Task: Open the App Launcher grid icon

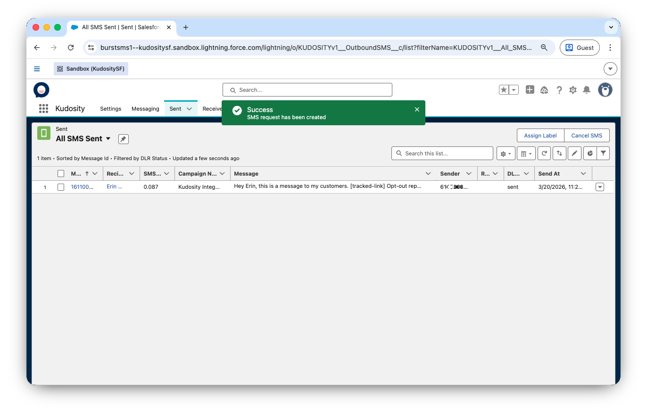Action: click(43, 109)
